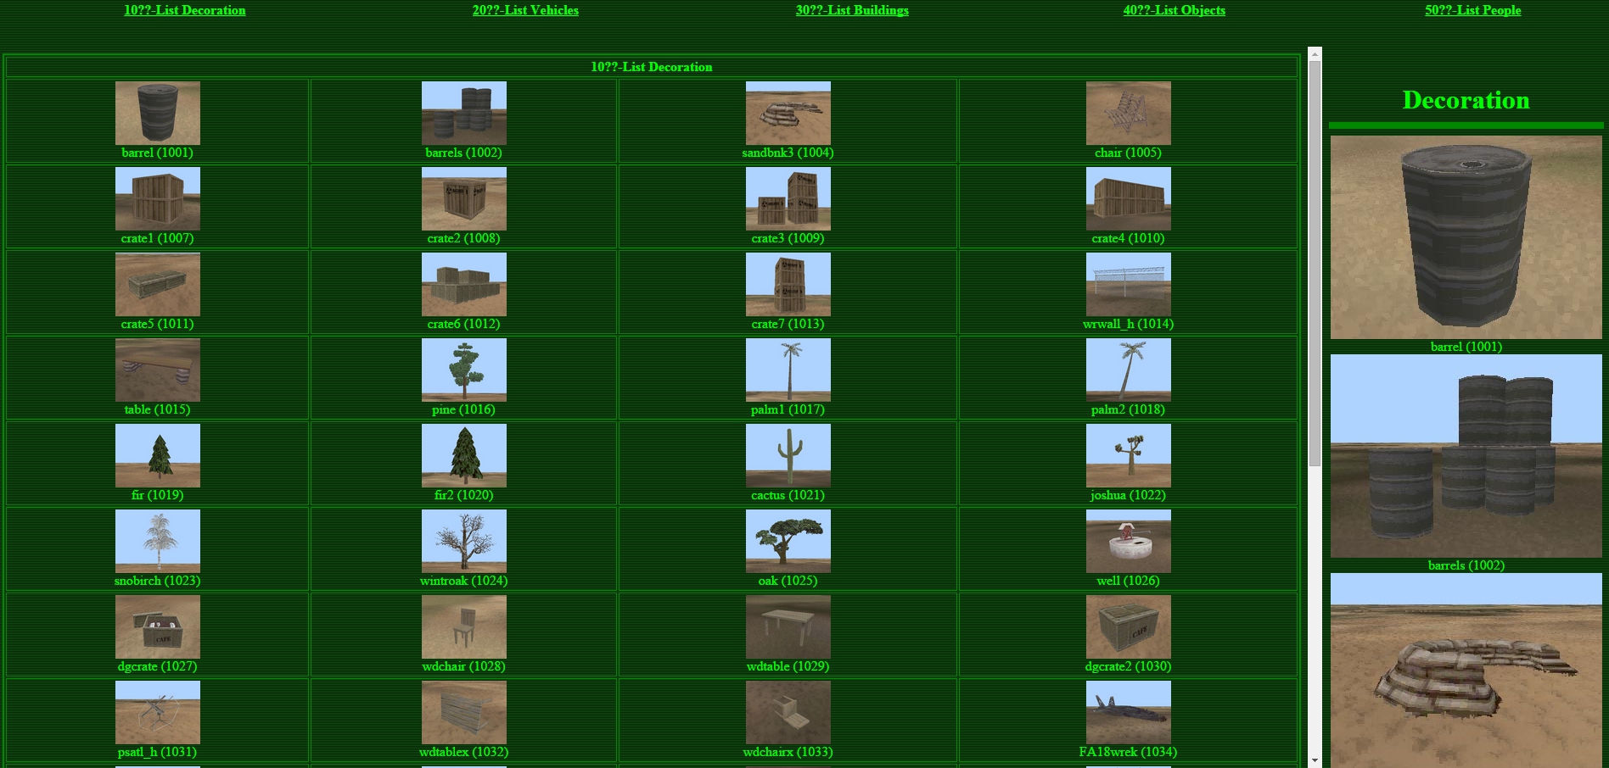Click the scrollbar up arrow of the list
1609x768 pixels.
pos(1315,53)
